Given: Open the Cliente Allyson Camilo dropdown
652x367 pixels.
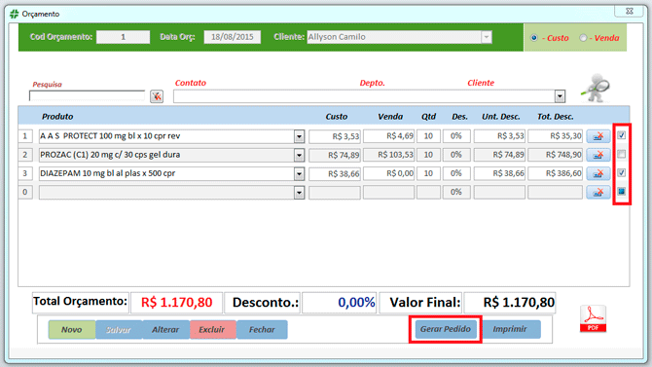Looking at the screenshot, I should (x=487, y=37).
